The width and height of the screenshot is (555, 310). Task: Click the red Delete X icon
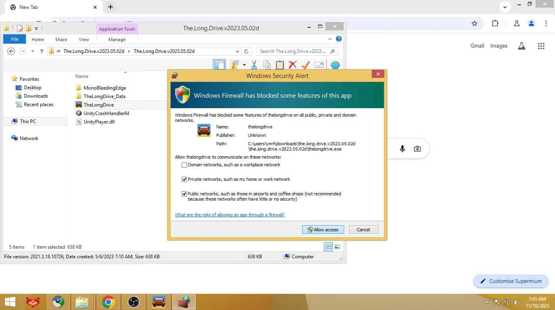click(x=293, y=65)
